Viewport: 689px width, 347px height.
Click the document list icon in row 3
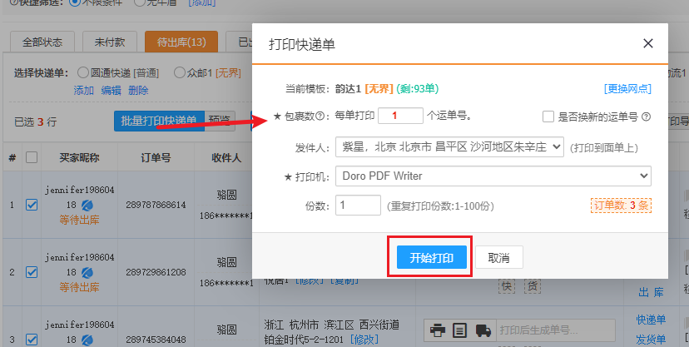coord(459,331)
